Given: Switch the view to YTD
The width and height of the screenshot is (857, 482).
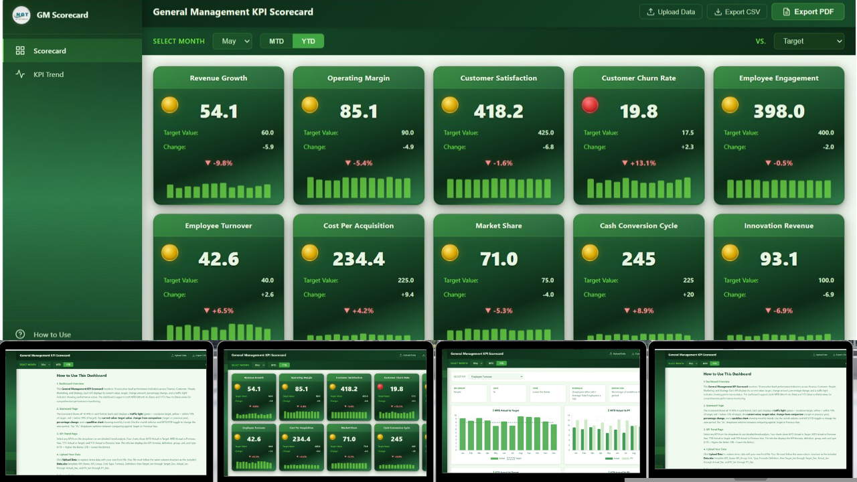Looking at the screenshot, I should 308,42.
